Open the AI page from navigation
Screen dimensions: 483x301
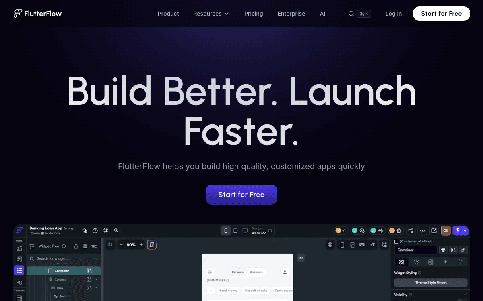(322, 14)
